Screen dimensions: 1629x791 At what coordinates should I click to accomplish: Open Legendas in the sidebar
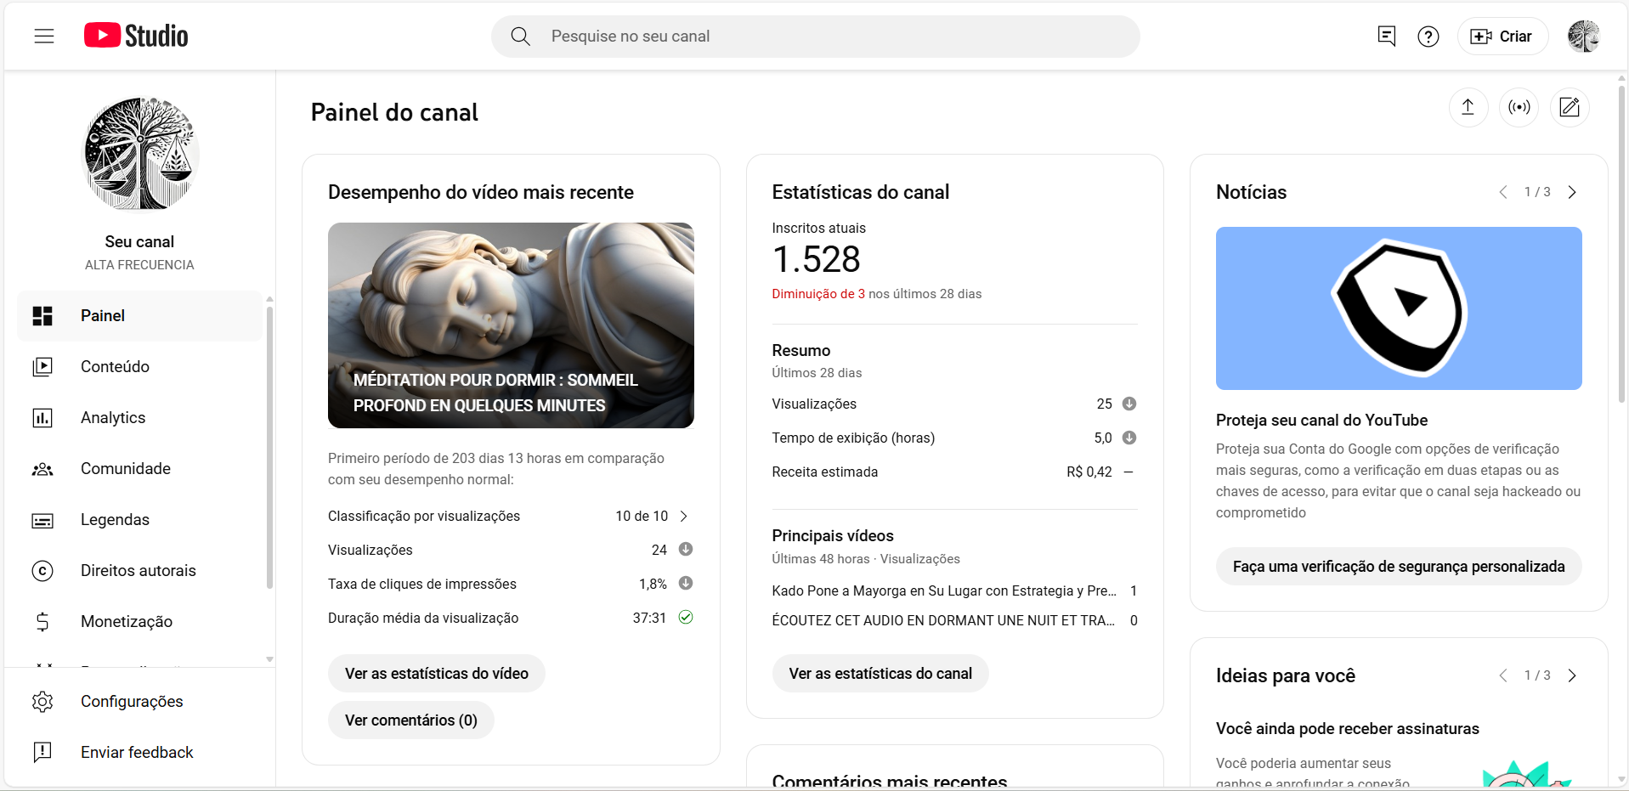pos(140,520)
